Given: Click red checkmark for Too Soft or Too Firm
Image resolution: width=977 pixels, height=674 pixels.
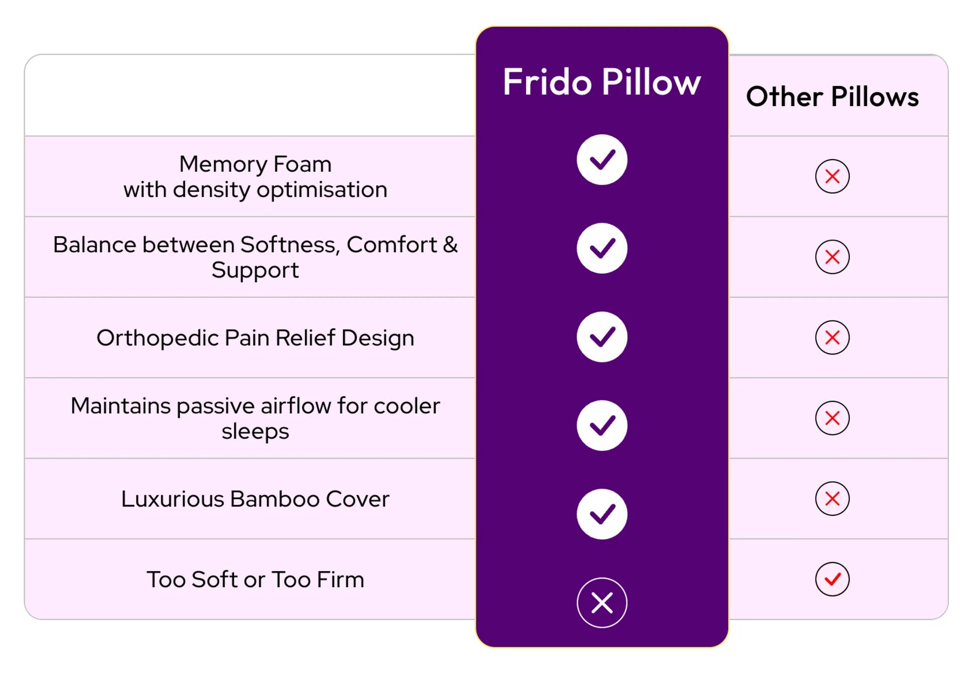Looking at the screenshot, I should click(832, 579).
